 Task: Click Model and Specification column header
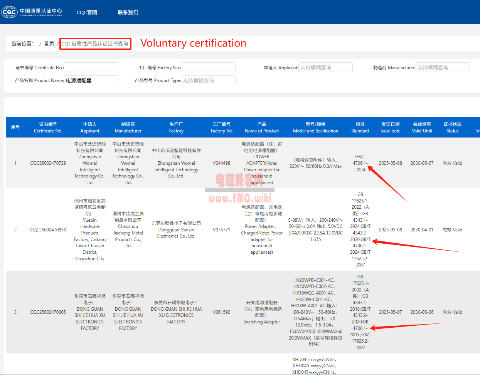point(316,127)
